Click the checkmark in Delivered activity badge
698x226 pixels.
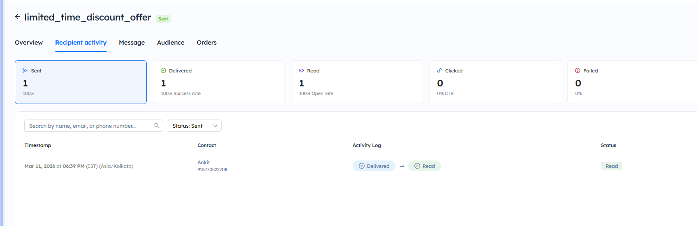point(362,166)
